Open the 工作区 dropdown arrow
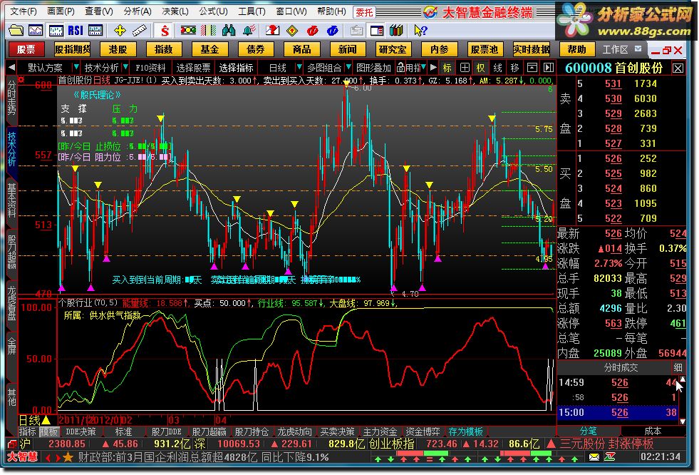This screenshot has height=475, width=699. tap(638, 48)
